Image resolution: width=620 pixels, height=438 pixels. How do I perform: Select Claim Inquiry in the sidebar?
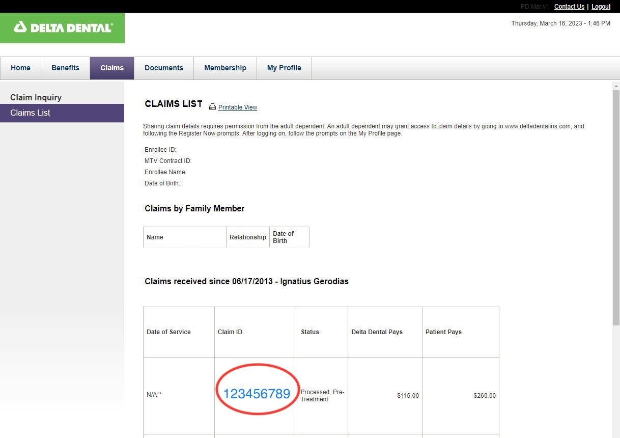pos(36,97)
